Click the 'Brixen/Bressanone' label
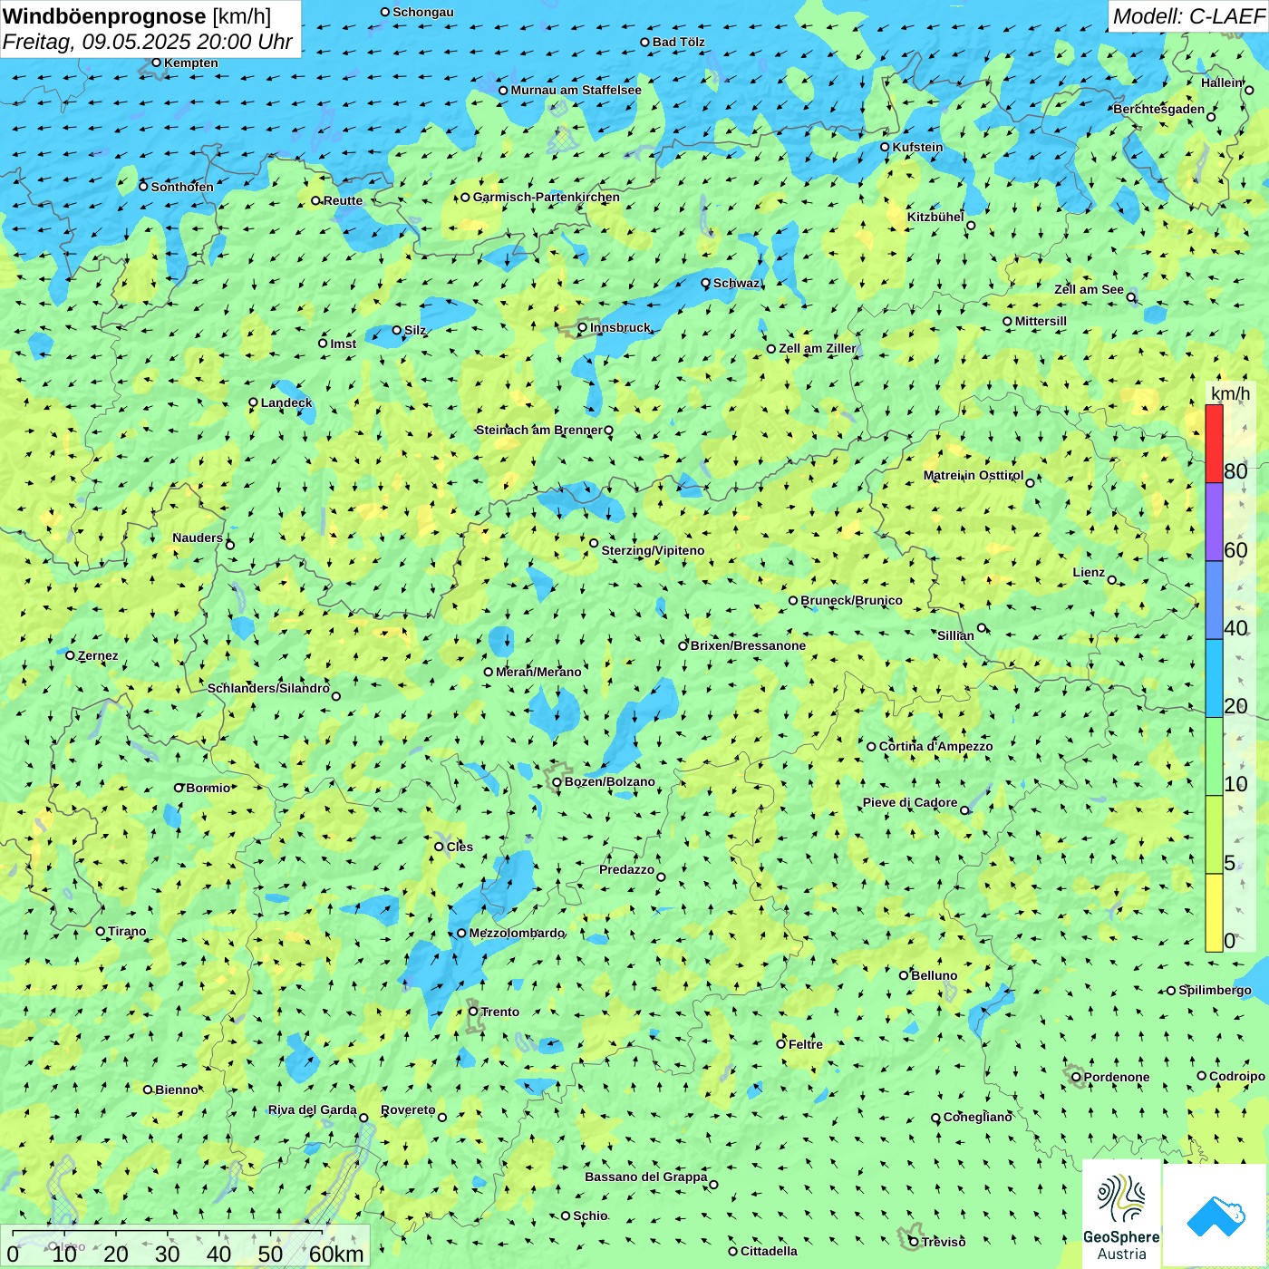 coord(748,645)
